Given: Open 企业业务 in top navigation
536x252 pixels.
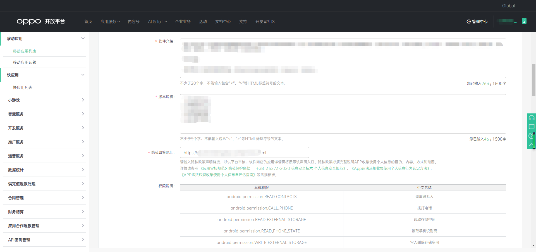Looking at the screenshot, I should pyautogui.click(x=183, y=22).
